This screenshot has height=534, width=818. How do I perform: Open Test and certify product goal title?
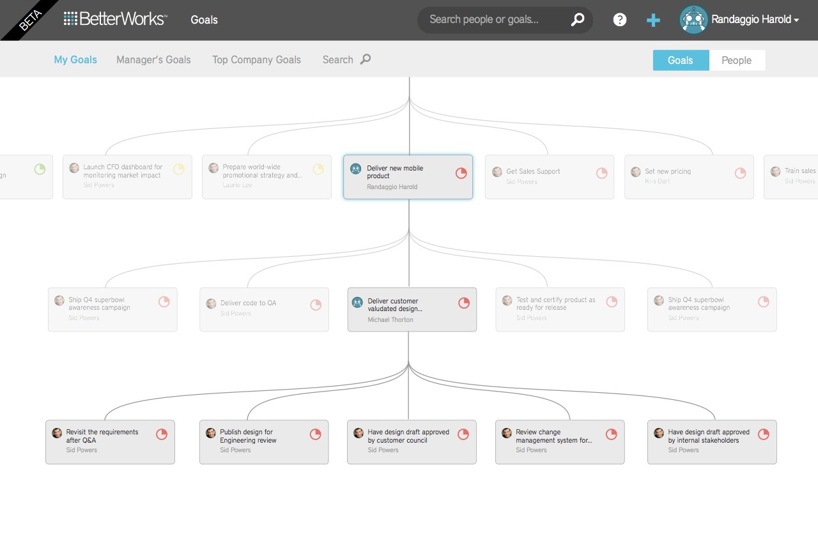556,303
